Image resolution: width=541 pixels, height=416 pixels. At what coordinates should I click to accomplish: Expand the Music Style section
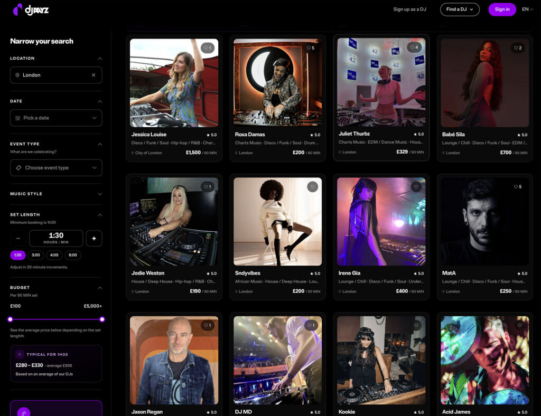[x=56, y=194]
